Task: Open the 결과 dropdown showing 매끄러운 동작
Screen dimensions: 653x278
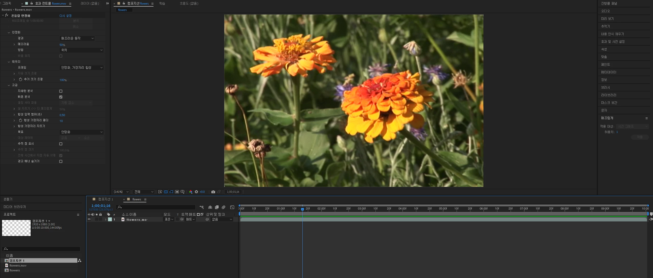Action: coord(77,38)
